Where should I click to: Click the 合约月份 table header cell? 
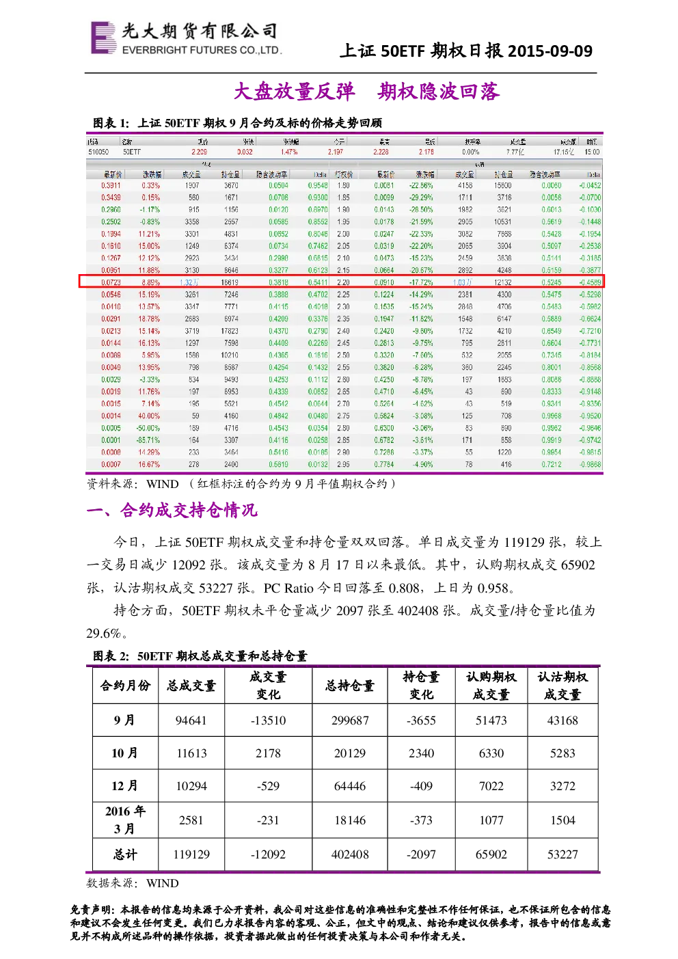(x=126, y=686)
